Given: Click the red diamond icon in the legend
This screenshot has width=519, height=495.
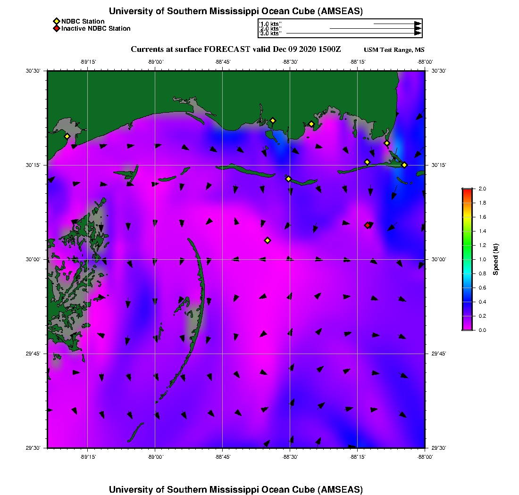Looking at the screenshot, I should [56, 29].
